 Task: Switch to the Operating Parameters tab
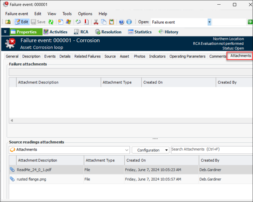click(187, 56)
